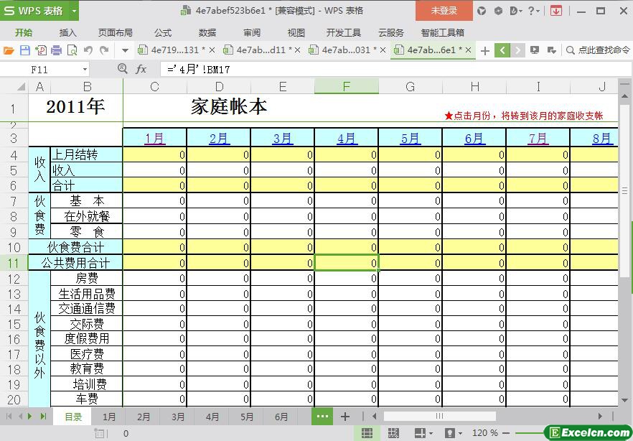Viewport: 633px width, 441px height.
Task: Click the fx insert function icon
Action: (141, 69)
